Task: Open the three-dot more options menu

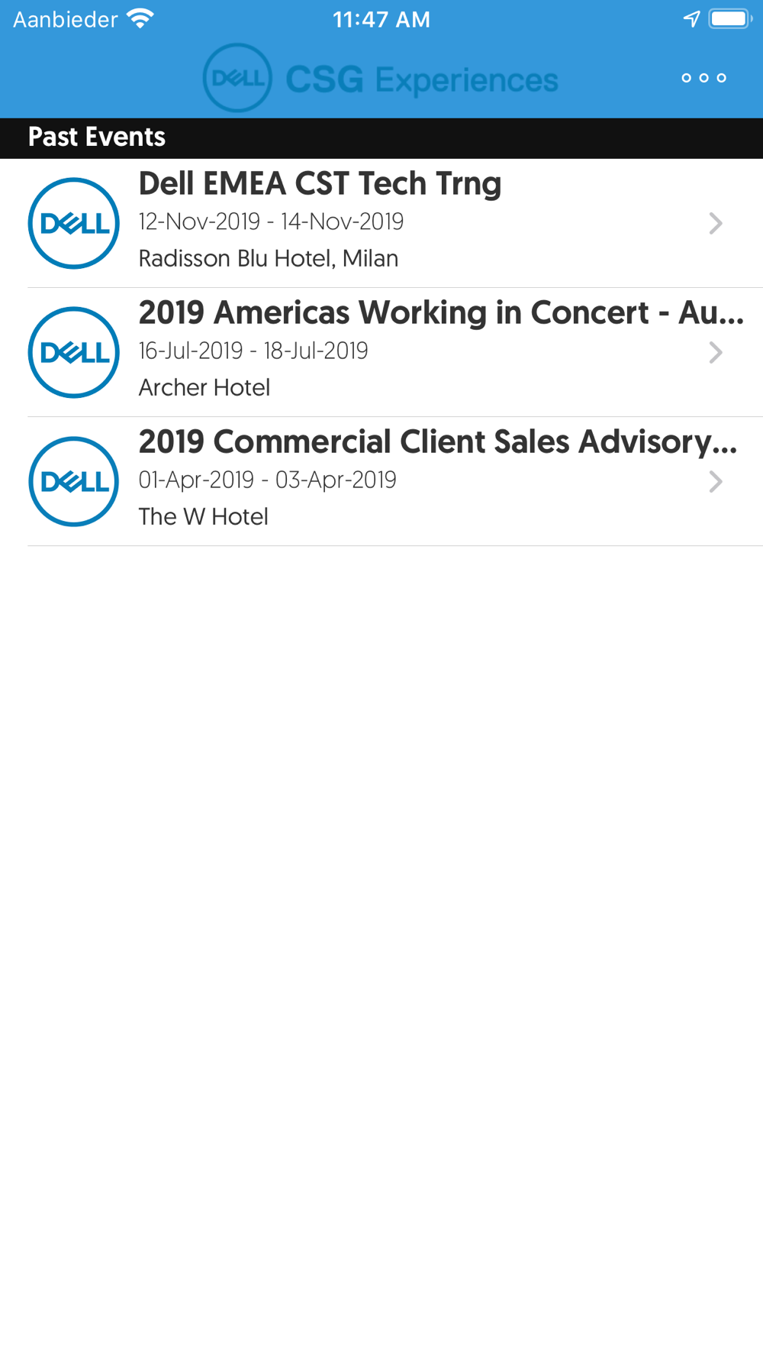Action: pos(703,78)
